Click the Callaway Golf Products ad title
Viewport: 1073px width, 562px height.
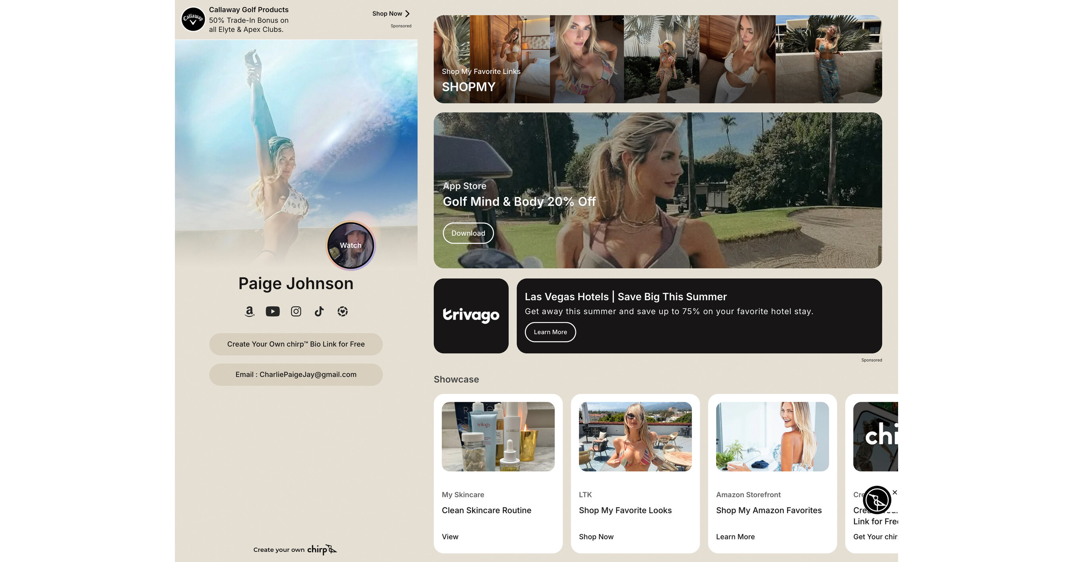[x=249, y=10]
